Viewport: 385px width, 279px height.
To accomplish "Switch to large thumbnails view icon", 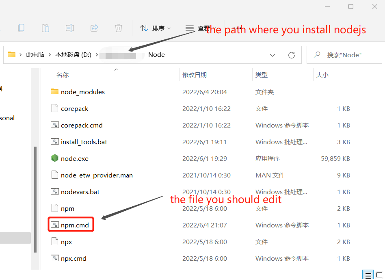I will pos(379,275).
